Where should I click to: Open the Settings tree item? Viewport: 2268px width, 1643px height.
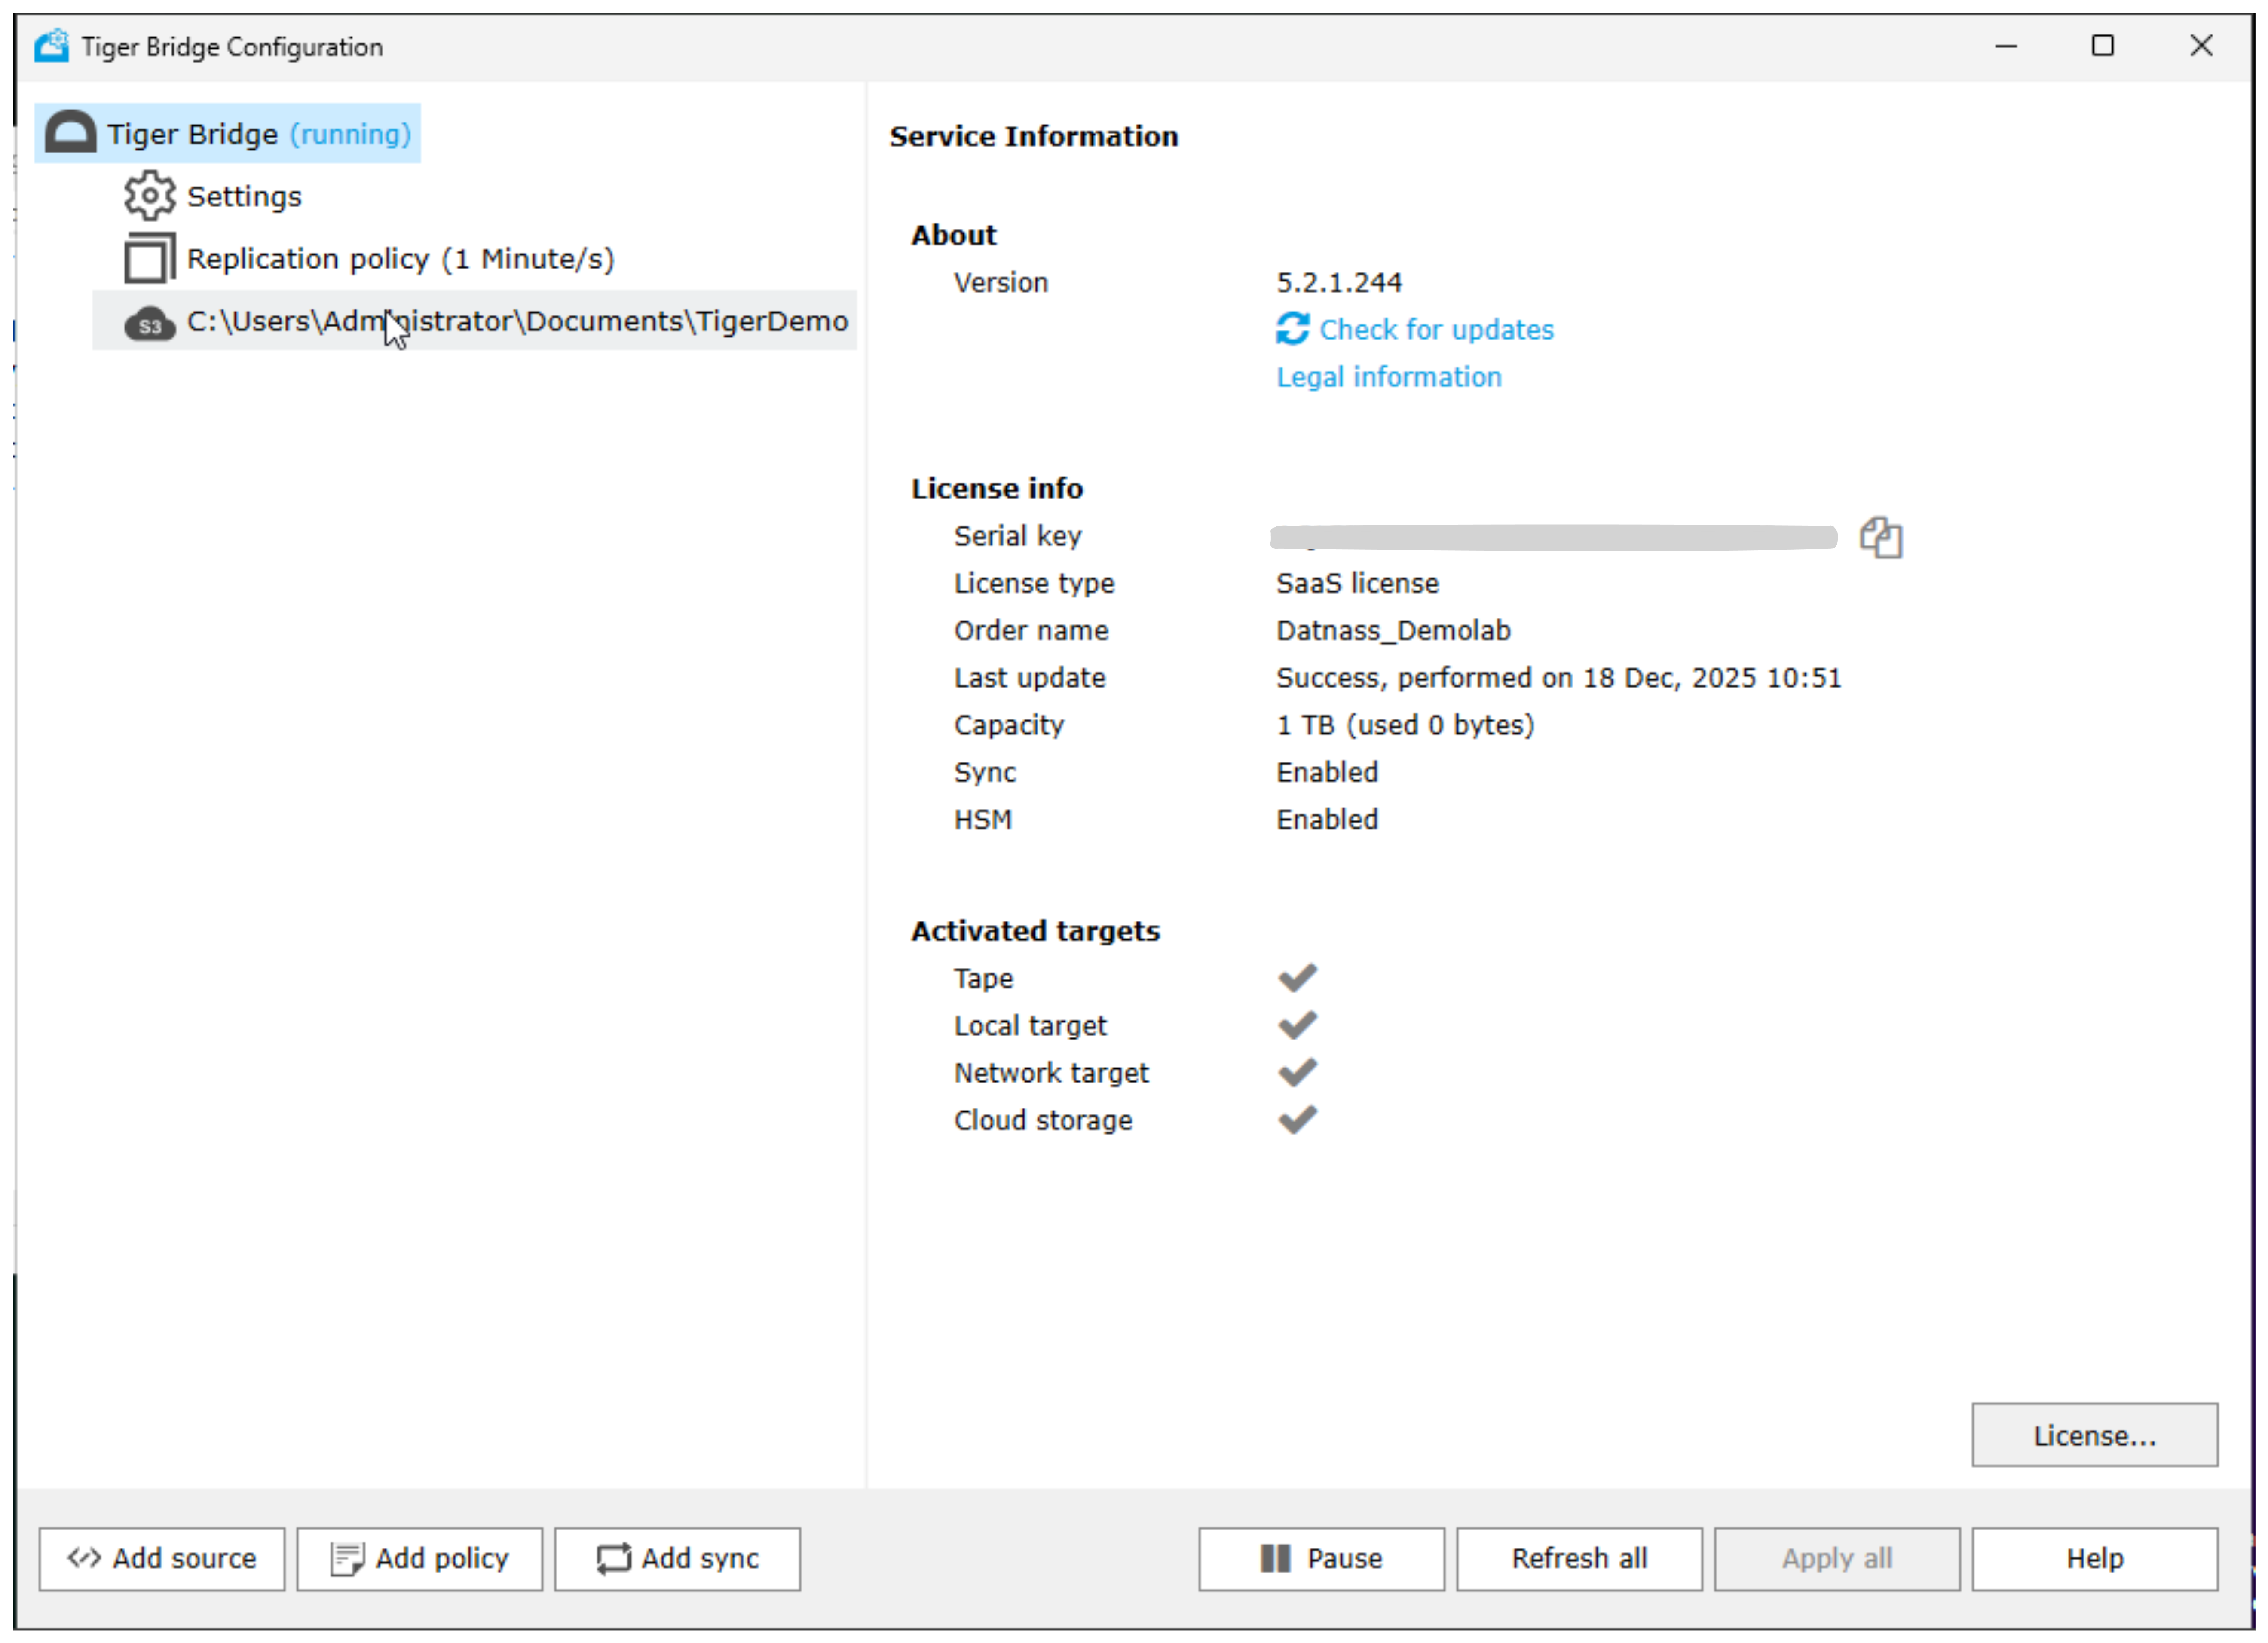tap(244, 197)
